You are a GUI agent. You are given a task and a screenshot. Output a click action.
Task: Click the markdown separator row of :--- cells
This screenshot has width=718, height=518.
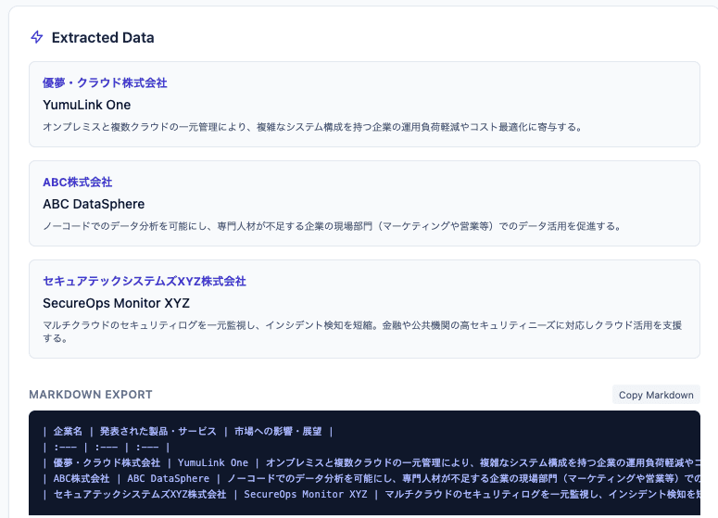107,447
